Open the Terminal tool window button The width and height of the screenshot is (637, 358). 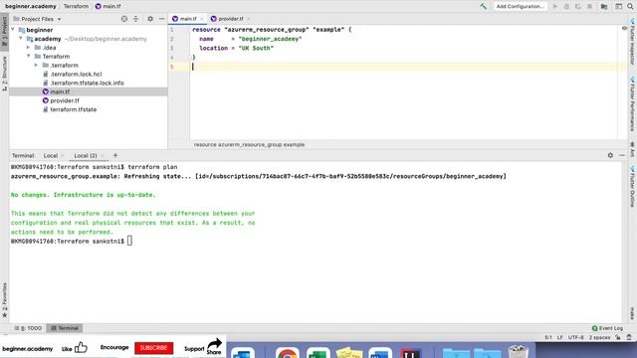click(x=65, y=328)
